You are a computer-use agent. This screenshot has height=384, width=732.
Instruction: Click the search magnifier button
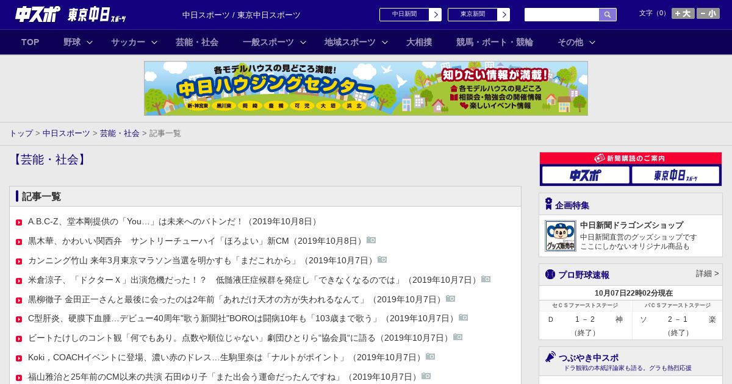608,15
